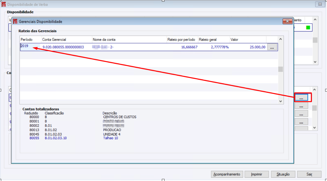Select Rateio por período value 16,666667

189,47
